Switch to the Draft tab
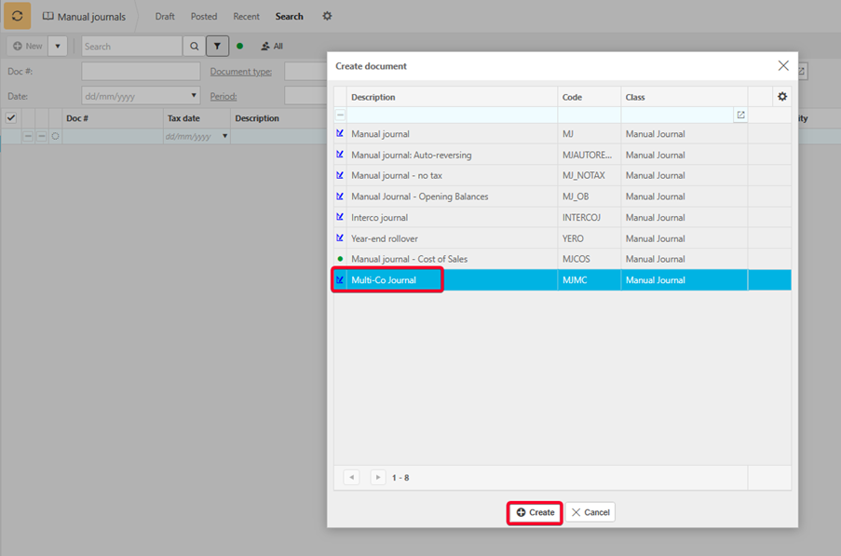The width and height of the screenshot is (841, 556). (x=165, y=17)
